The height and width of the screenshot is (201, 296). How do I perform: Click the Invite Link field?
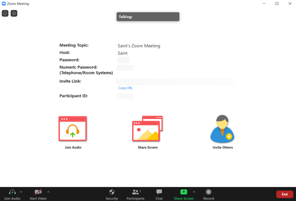tap(175, 81)
